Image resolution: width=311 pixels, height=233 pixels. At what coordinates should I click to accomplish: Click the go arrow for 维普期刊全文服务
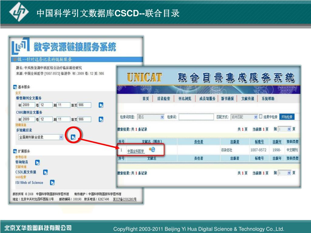tap(101, 105)
